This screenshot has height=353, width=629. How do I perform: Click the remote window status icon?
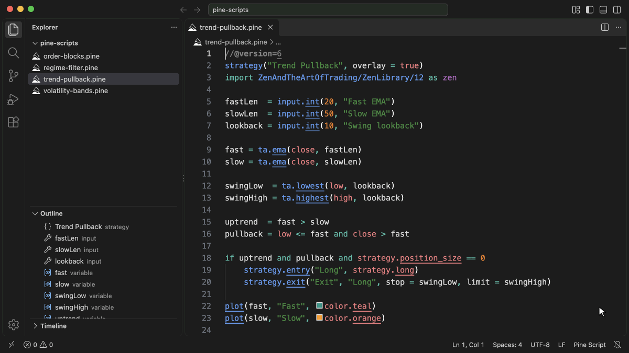pyautogui.click(x=12, y=345)
